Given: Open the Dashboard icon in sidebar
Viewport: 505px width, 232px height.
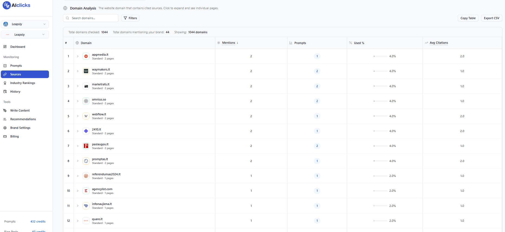Looking at the screenshot, I should pos(5,47).
